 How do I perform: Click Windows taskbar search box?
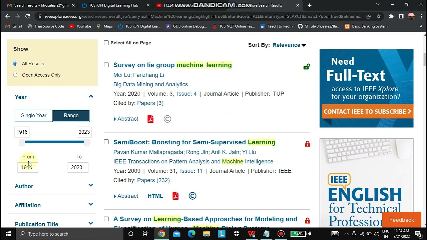70,234
